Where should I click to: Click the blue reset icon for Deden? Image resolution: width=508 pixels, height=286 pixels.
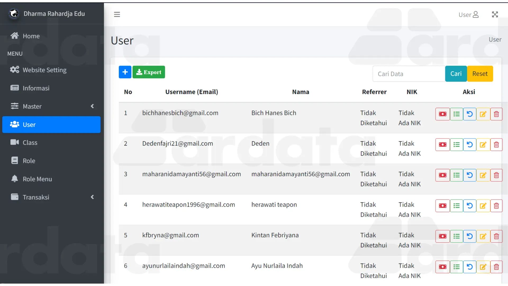470,145
